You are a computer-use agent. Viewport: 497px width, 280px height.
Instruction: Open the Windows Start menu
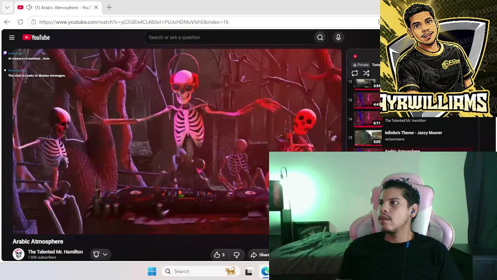click(152, 271)
